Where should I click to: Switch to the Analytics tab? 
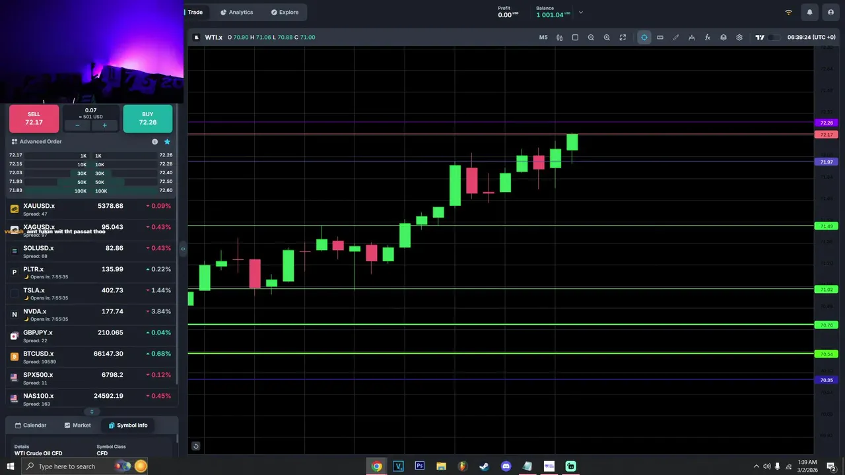coord(236,12)
